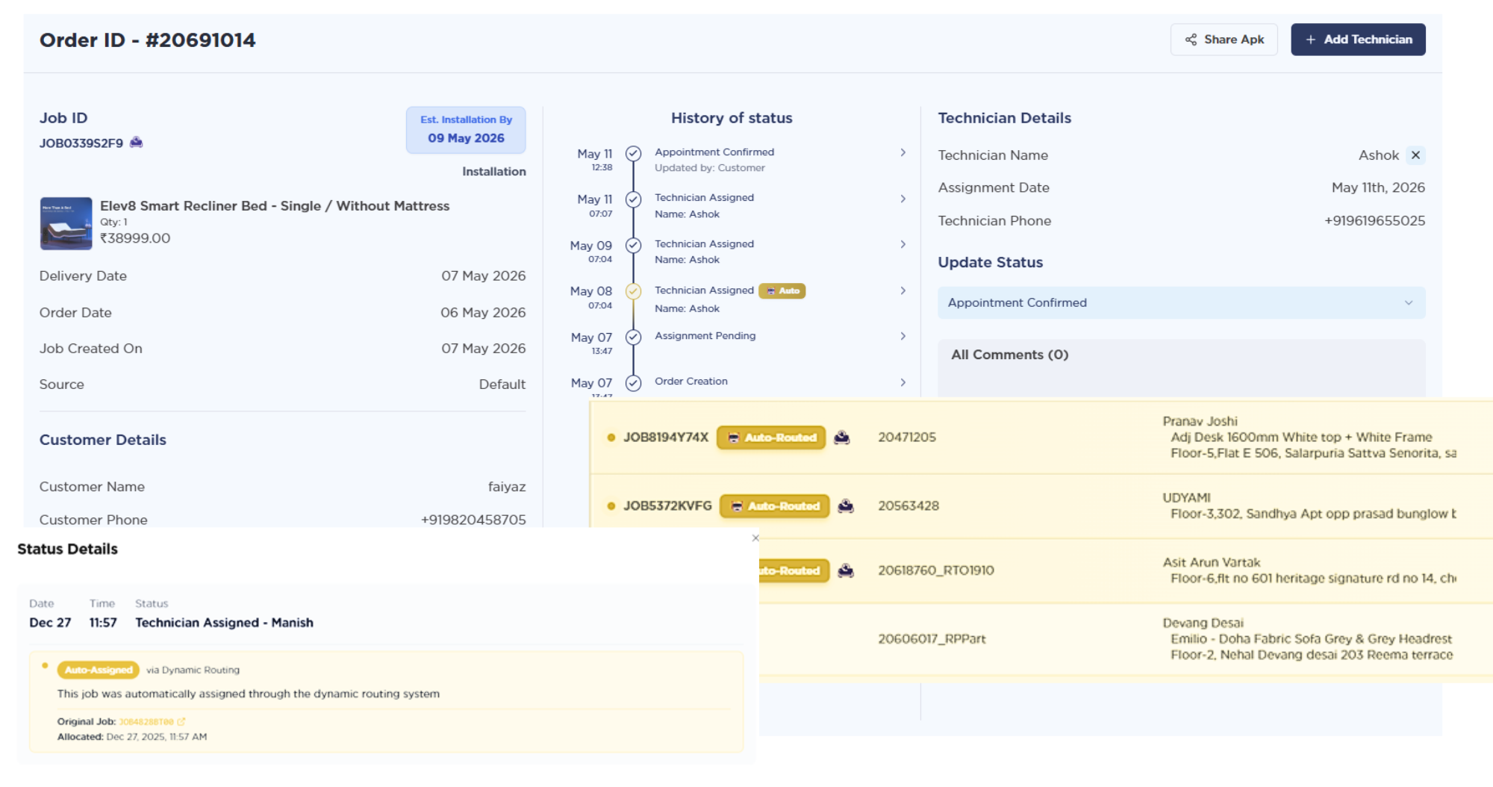Click the Elev8 Recliner Bed product thumbnail
Screen dimensions: 1493x787
click(66, 223)
